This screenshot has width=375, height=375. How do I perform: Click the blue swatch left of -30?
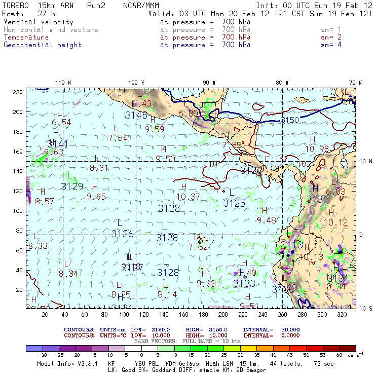pos(34,349)
